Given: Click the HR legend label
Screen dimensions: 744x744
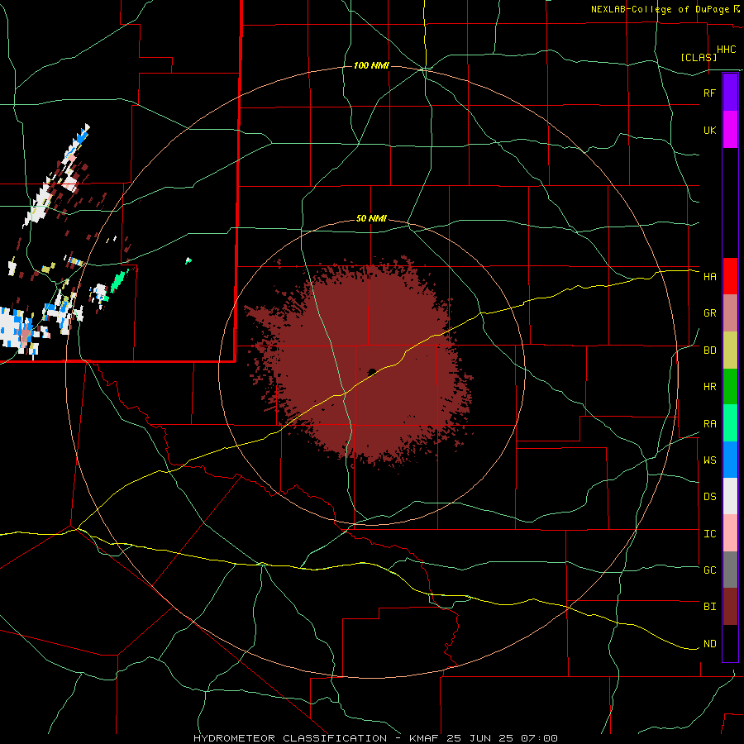Looking at the screenshot, I should point(709,387).
